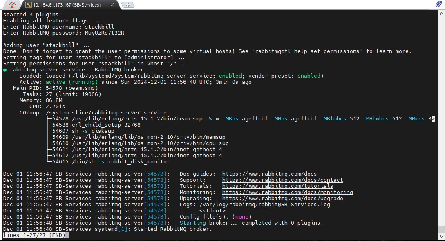
Task: Click the first green 'enabled' in Loaded line
Action: pyautogui.click(x=230, y=76)
